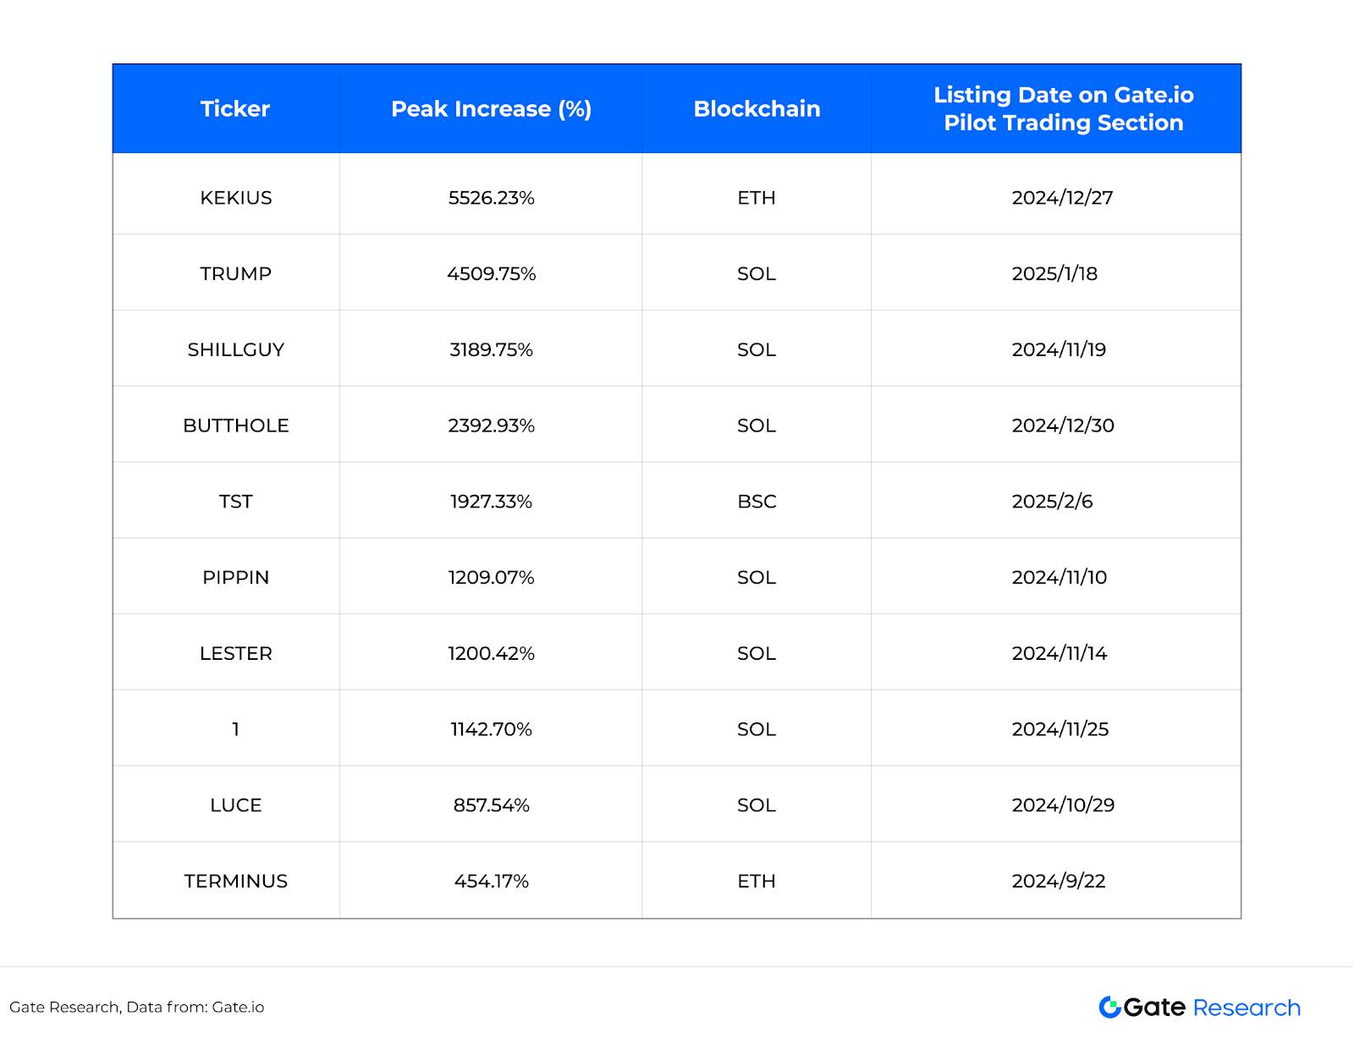Click the Gate Research logo icon
The height and width of the screenshot is (1049, 1354).
click(x=1109, y=1007)
